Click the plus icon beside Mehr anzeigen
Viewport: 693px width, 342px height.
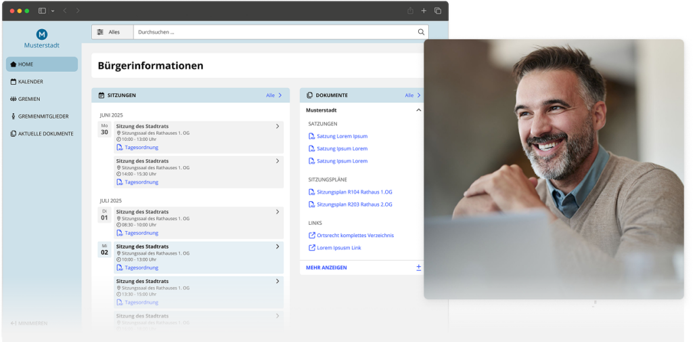pyautogui.click(x=418, y=268)
